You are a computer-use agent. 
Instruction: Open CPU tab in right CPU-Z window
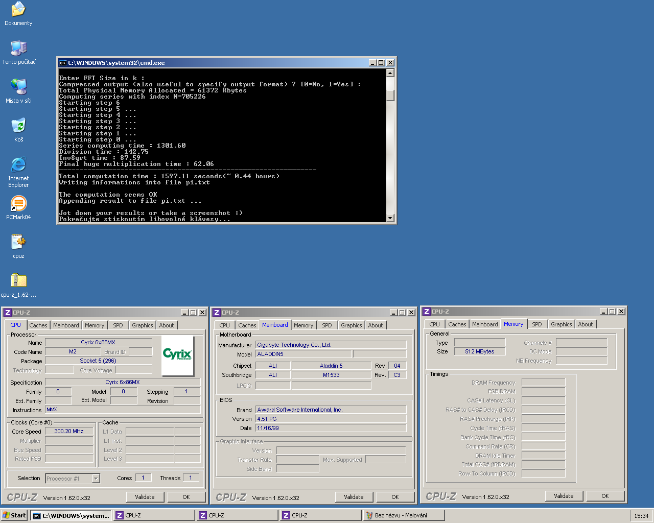pyautogui.click(x=435, y=324)
